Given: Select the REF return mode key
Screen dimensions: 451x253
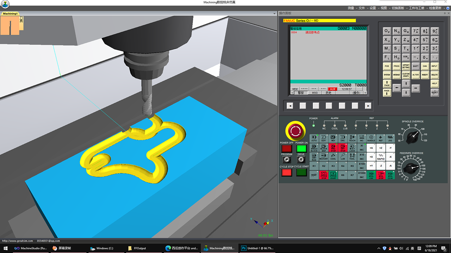Looking at the screenshot, I should [381, 138].
